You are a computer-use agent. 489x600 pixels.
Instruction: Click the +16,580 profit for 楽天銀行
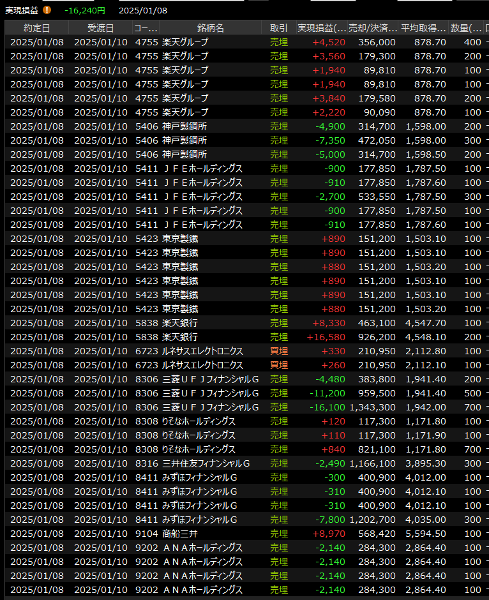pos(326,337)
